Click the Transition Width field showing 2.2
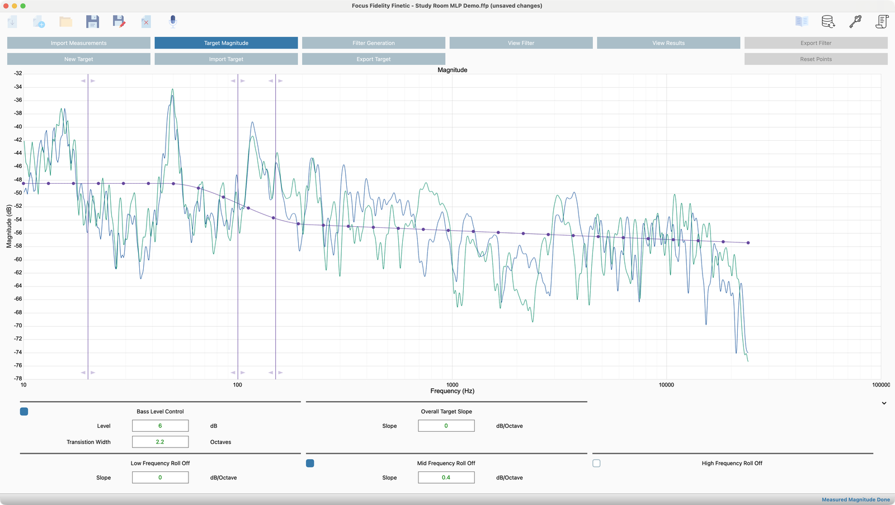The width and height of the screenshot is (895, 505). (x=160, y=442)
